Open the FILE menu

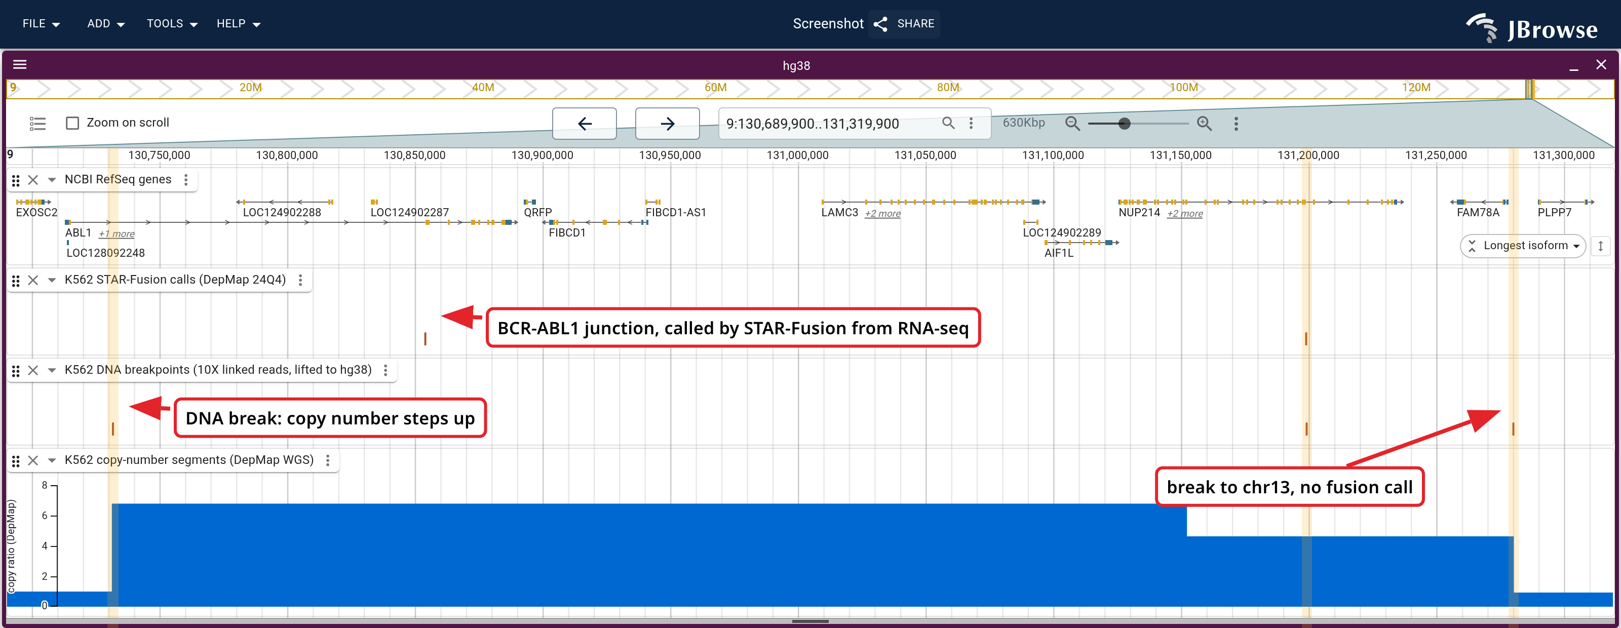coord(41,24)
